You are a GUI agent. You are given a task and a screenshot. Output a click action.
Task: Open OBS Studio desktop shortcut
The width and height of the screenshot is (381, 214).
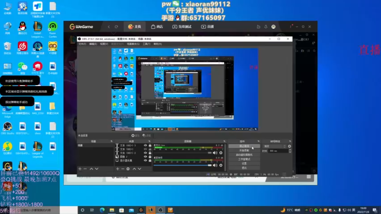[8, 128]
